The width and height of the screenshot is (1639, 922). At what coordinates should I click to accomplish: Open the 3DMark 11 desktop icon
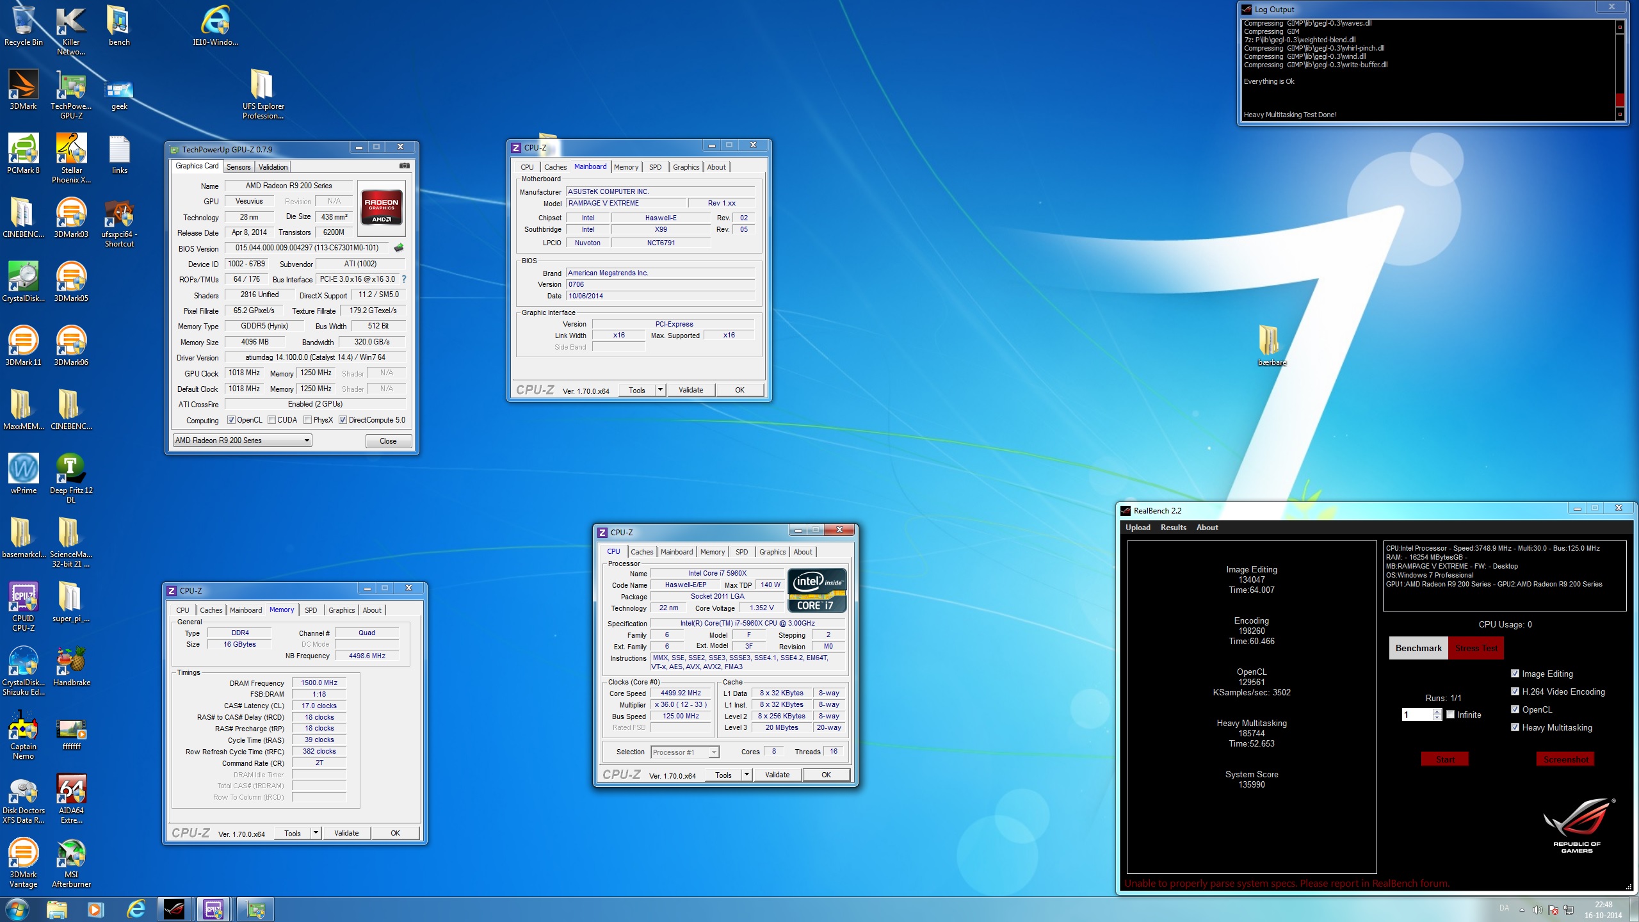pyautogui.click(x=24, y=346)
